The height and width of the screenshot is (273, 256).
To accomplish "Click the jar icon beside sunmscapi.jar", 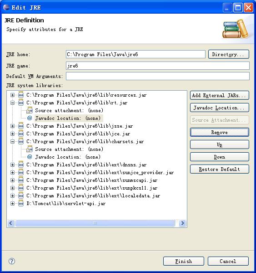I will pos(21,180).
